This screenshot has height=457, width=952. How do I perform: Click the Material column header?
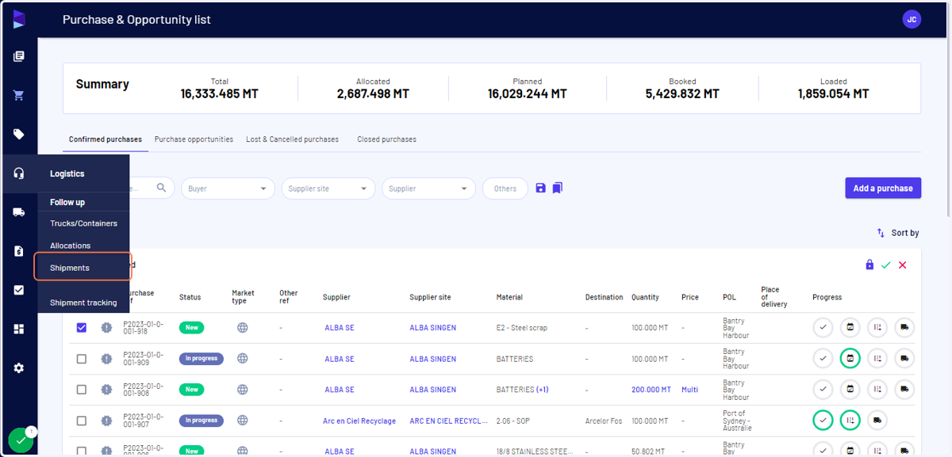(x=509, y=297)
